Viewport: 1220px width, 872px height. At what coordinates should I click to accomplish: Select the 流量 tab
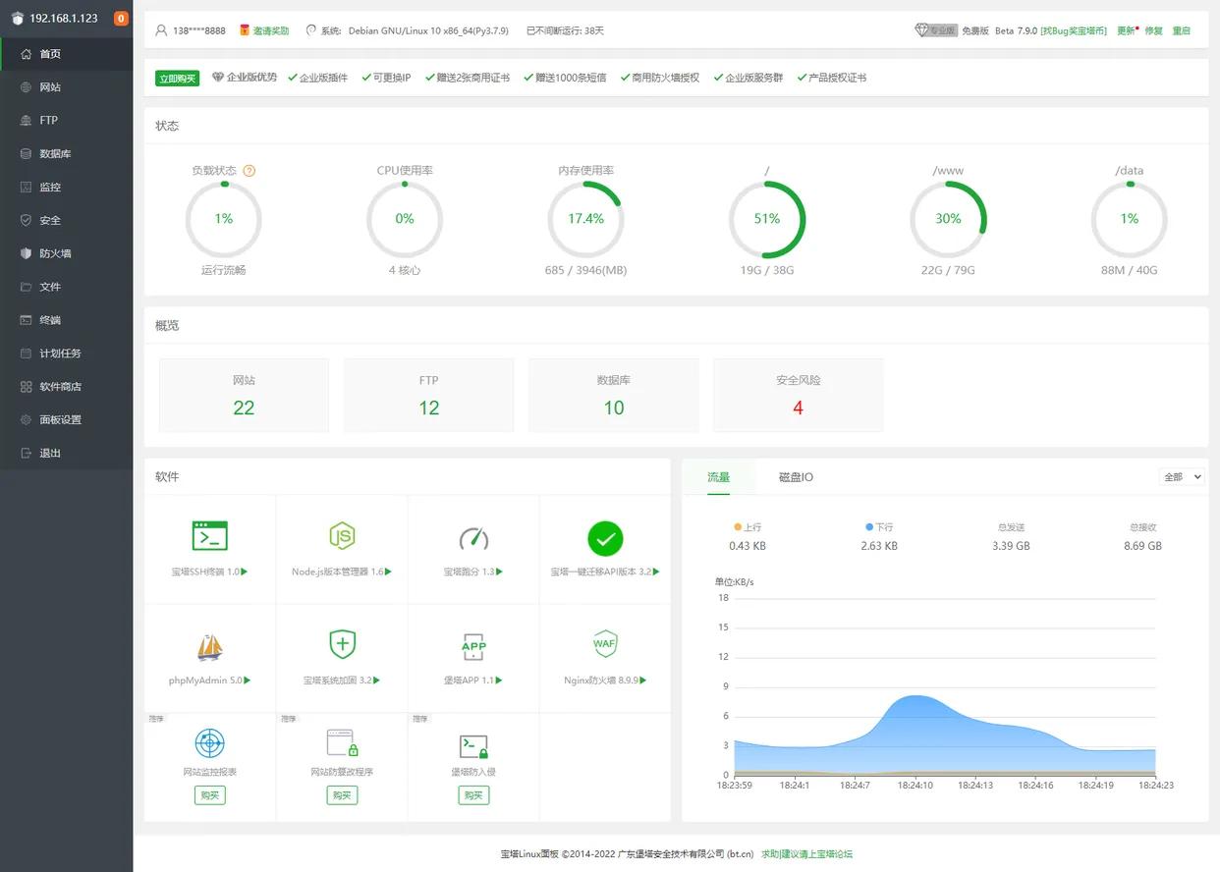[x=718, y=477]
